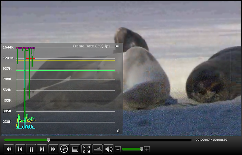The width and height of the screenshot is (242, 155).
Task: Step to the next frame
Action: (42, 149)
